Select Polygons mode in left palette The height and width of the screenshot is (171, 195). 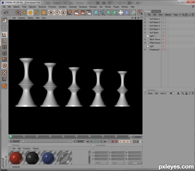tap(4, 59)
